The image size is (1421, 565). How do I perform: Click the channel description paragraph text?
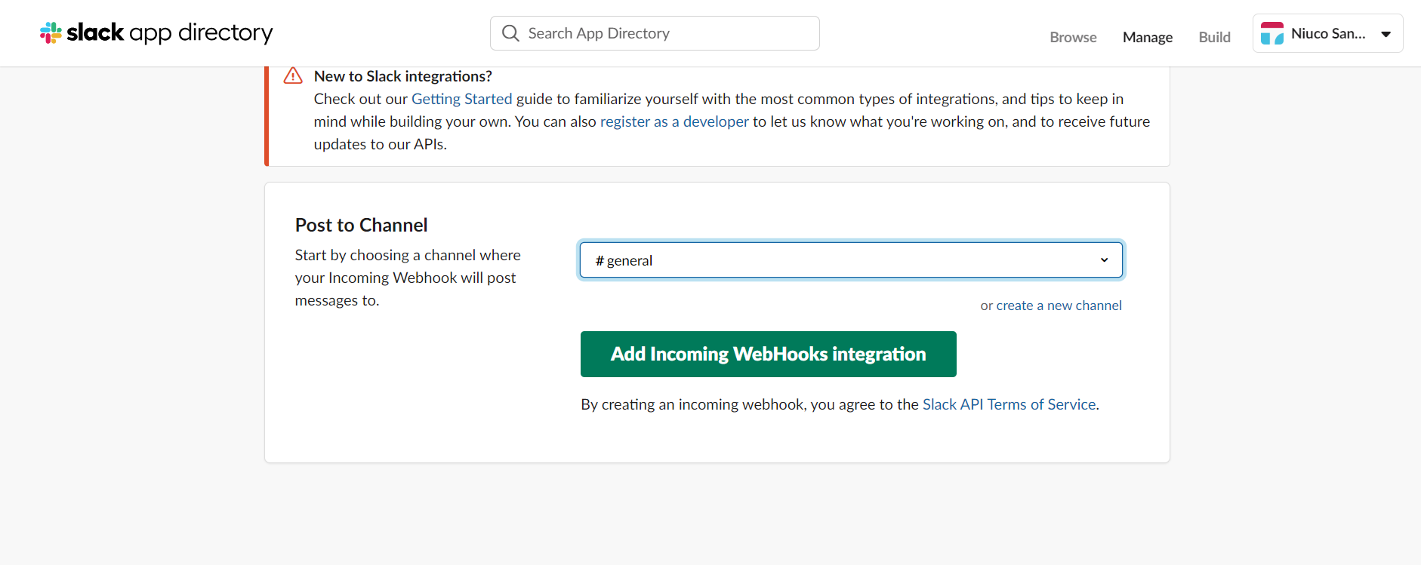[x=408, y=278]
